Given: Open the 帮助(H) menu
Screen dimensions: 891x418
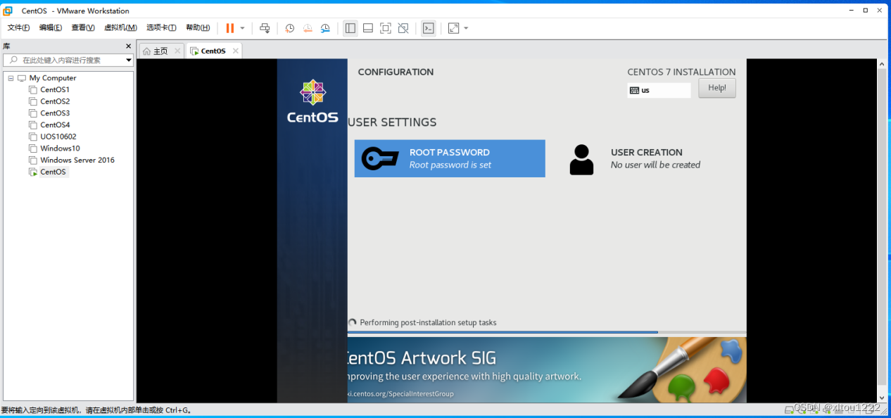Looking at the screenshot, I should pyautogui.click(x=198, y=28).
